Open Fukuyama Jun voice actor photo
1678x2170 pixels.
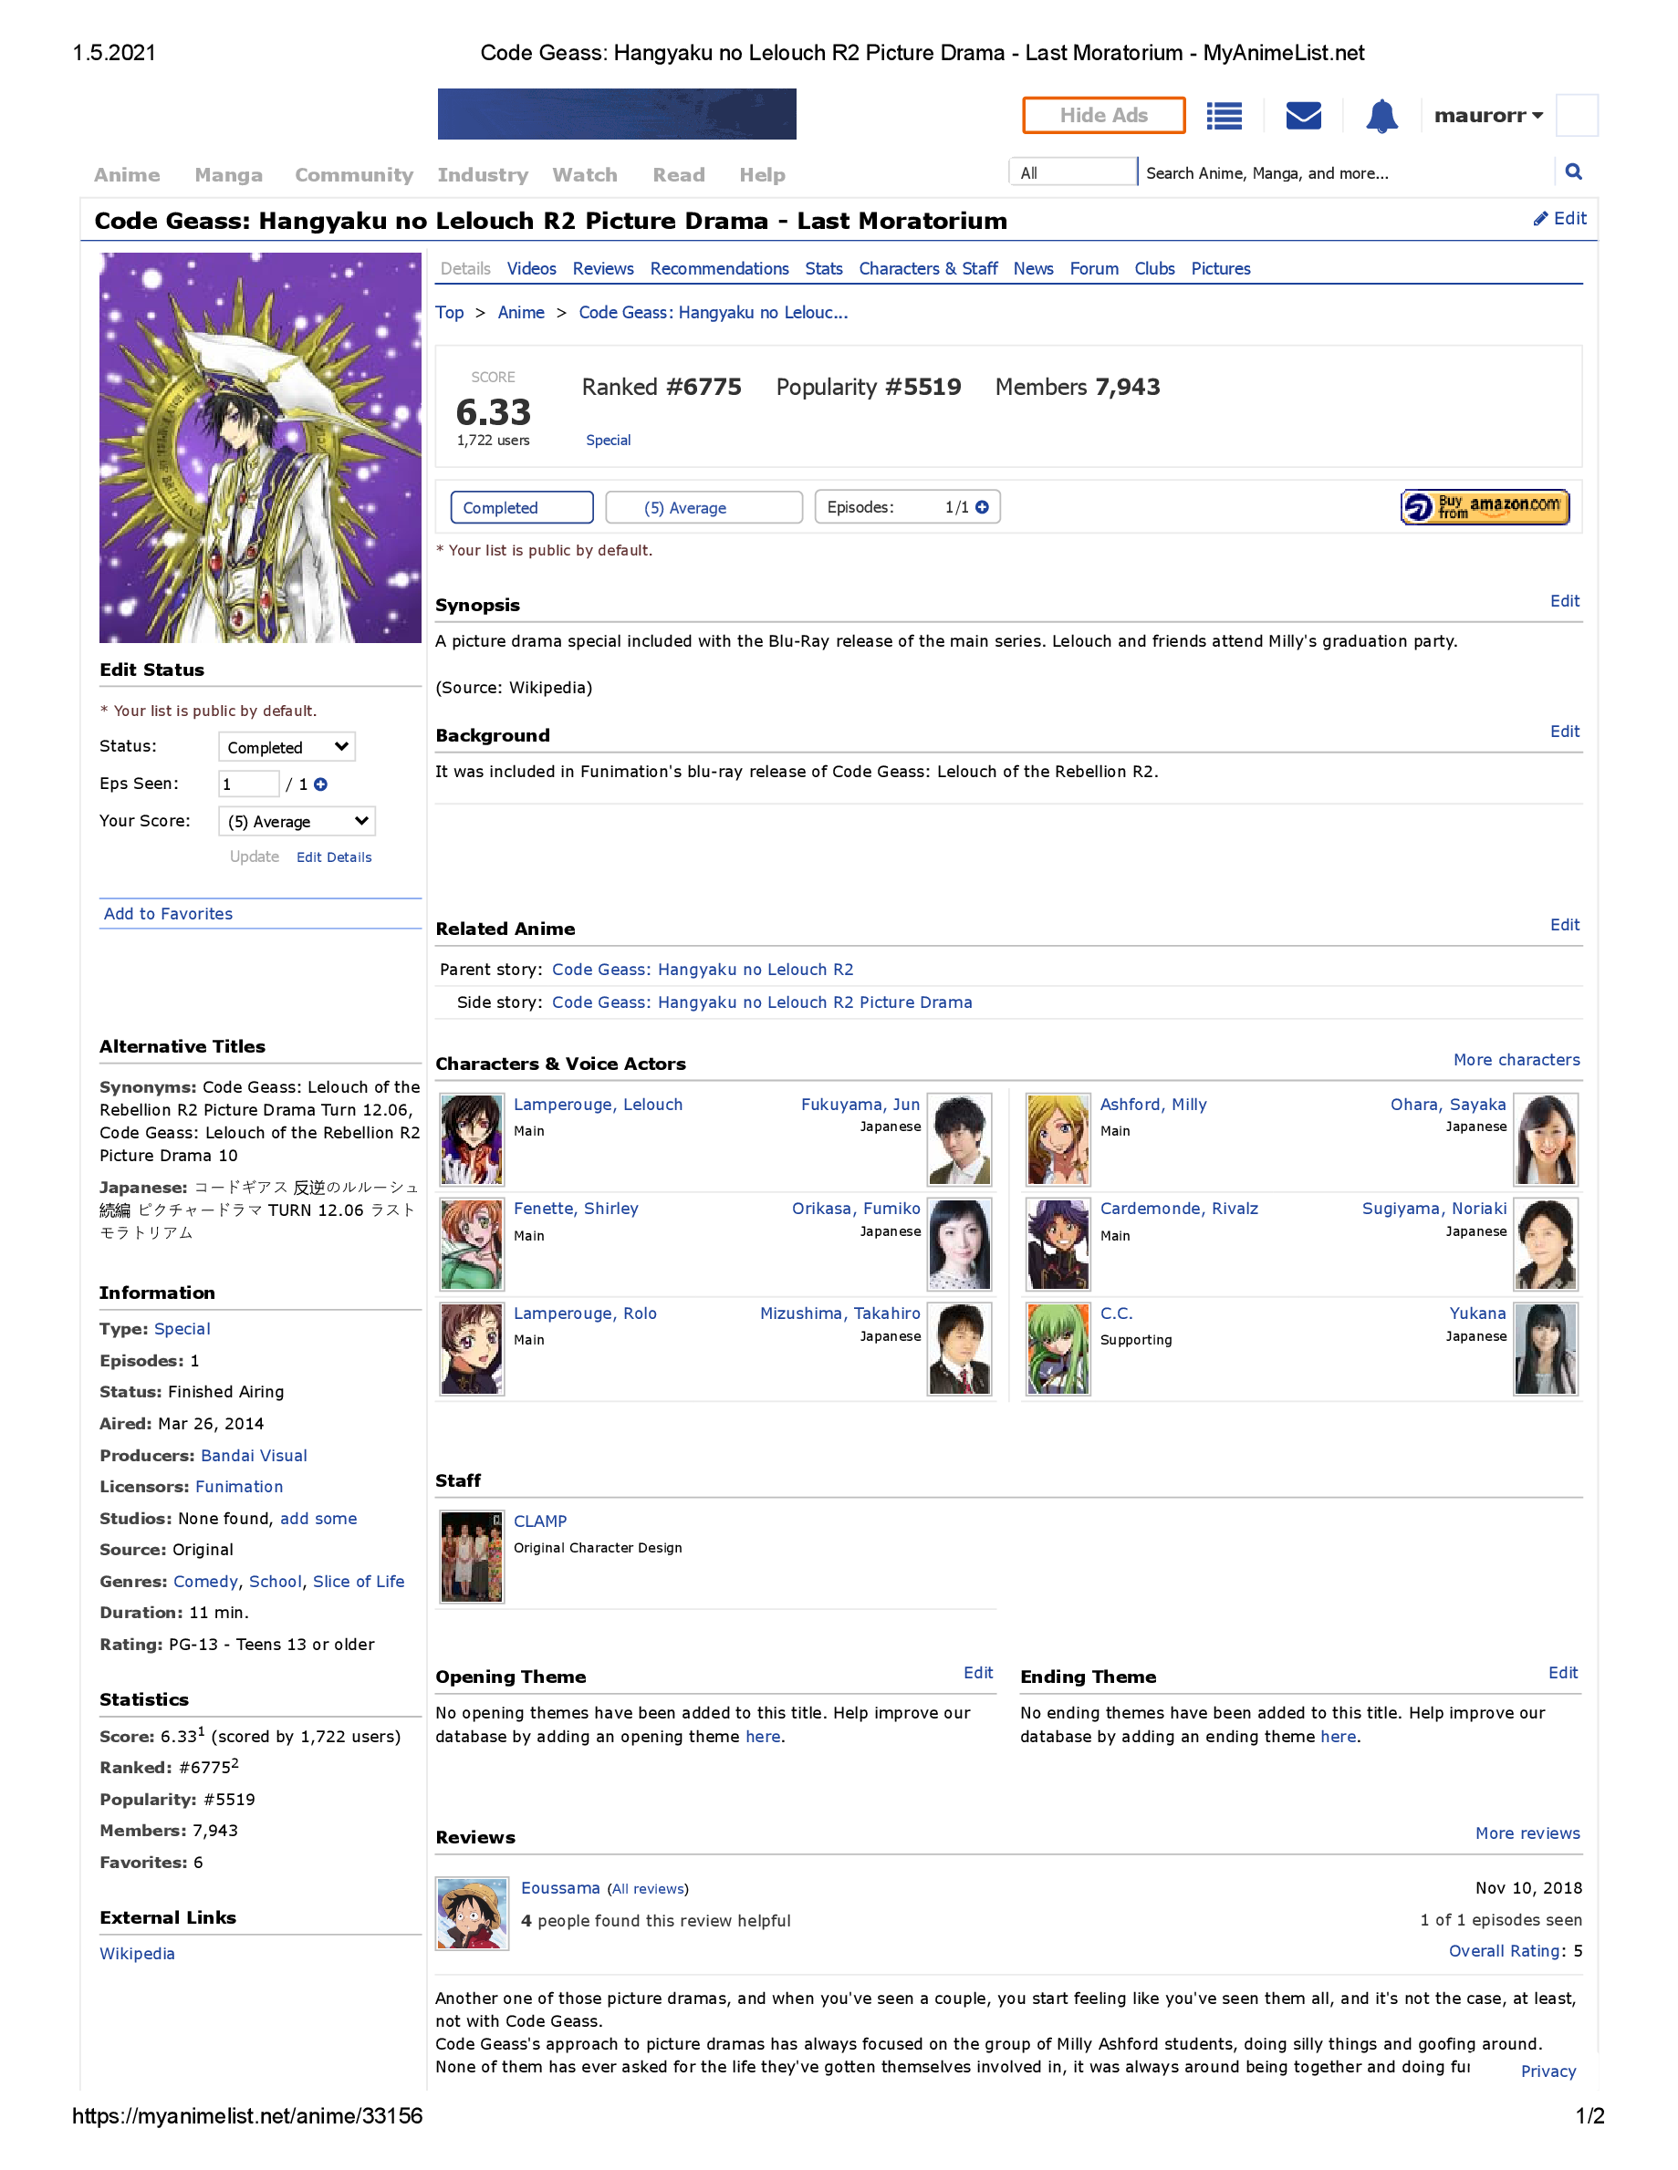(960, 1139)
